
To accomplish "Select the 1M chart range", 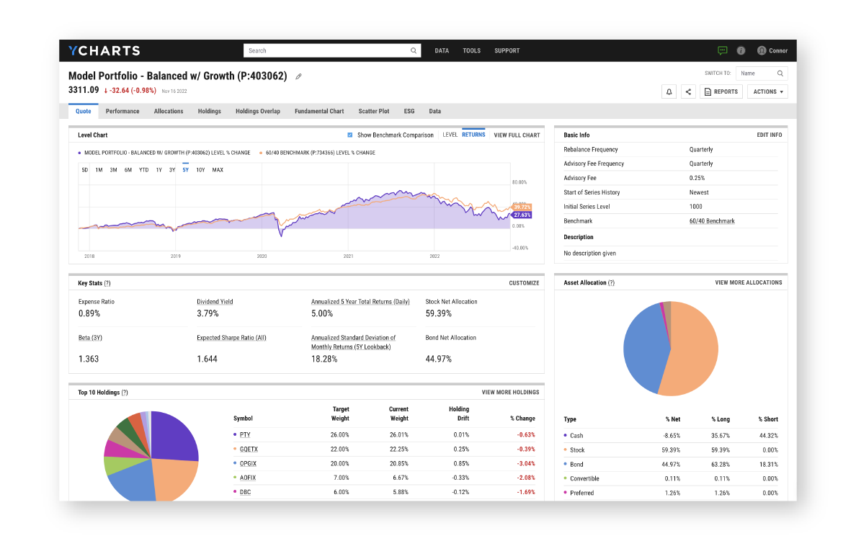I will 99,170.
